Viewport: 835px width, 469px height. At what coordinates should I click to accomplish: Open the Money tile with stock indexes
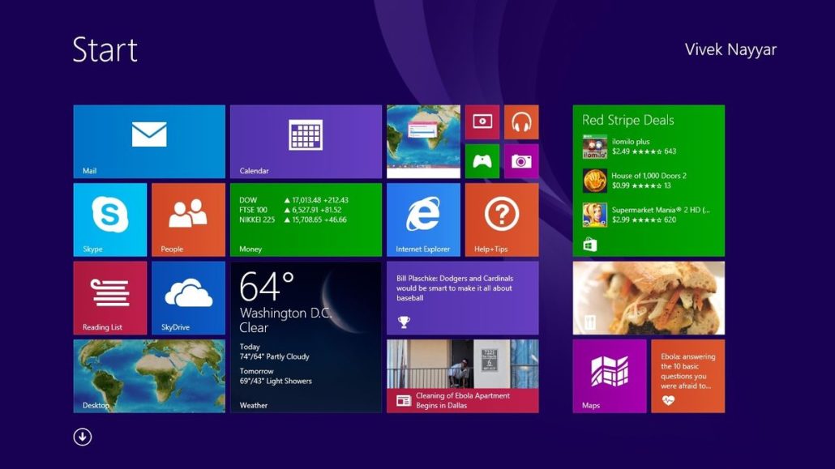(306, 220)
